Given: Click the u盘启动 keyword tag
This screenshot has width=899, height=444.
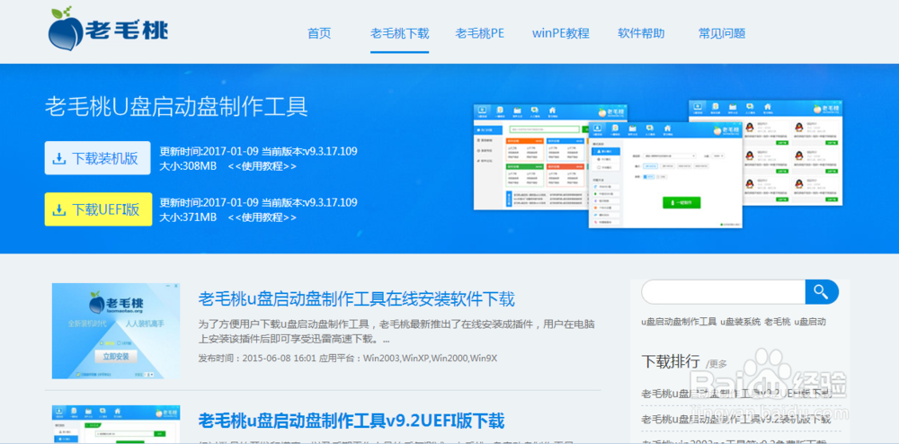Looking at the screenshot, I should coord(810,322).
